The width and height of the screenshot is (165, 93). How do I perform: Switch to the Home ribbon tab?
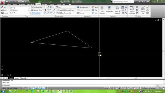tap(9, 4)
